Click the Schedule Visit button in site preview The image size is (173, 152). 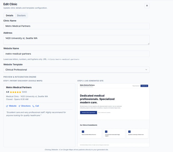coord(144,86)
